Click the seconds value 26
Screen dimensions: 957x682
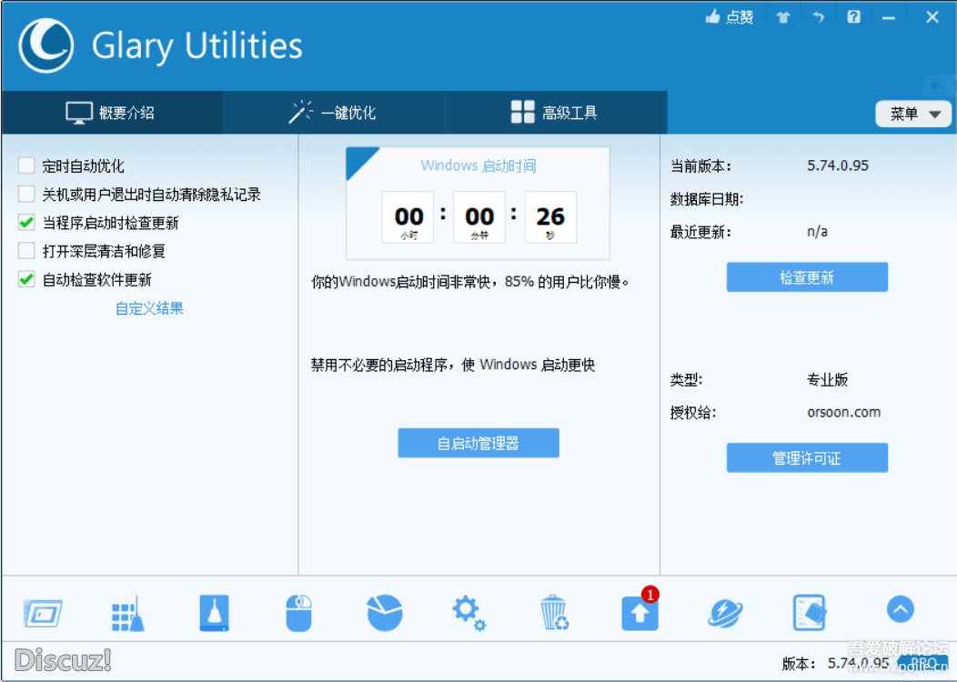point(550,216)
